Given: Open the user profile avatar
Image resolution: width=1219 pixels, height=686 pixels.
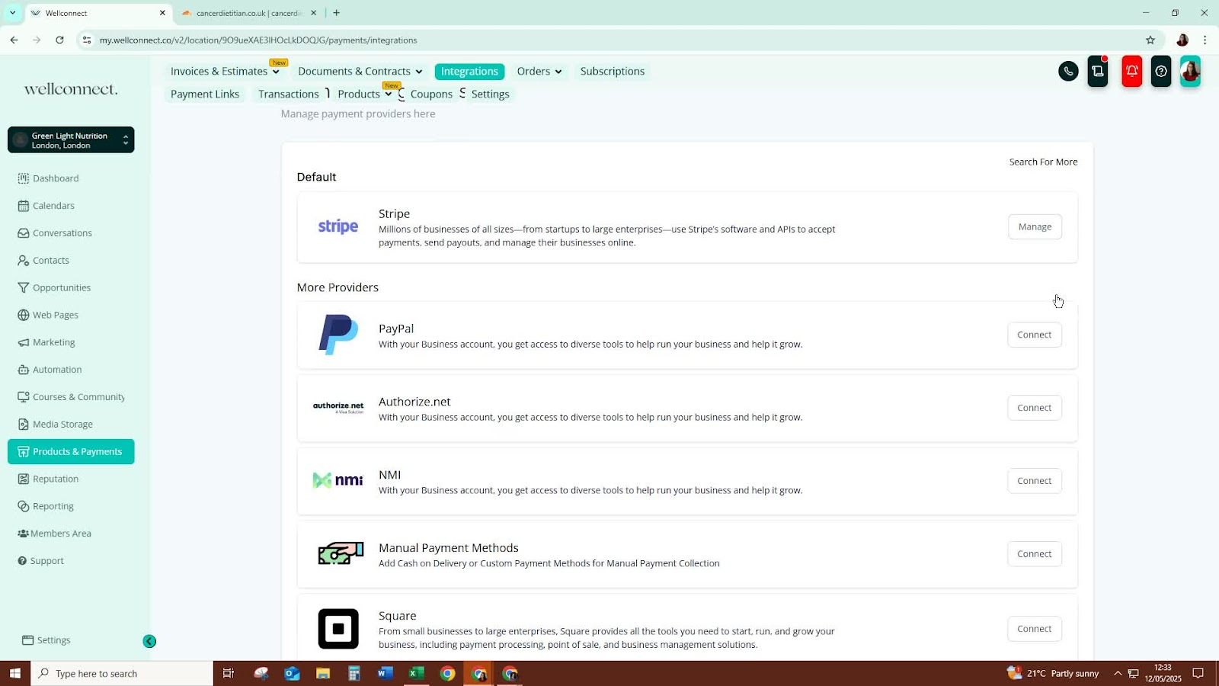Looking at the screenshot, I should point(1190,71).
